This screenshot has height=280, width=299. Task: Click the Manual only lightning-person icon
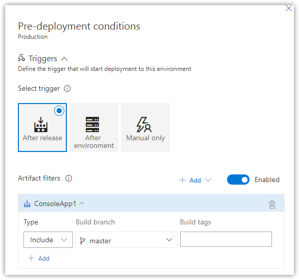coord(144,124)
